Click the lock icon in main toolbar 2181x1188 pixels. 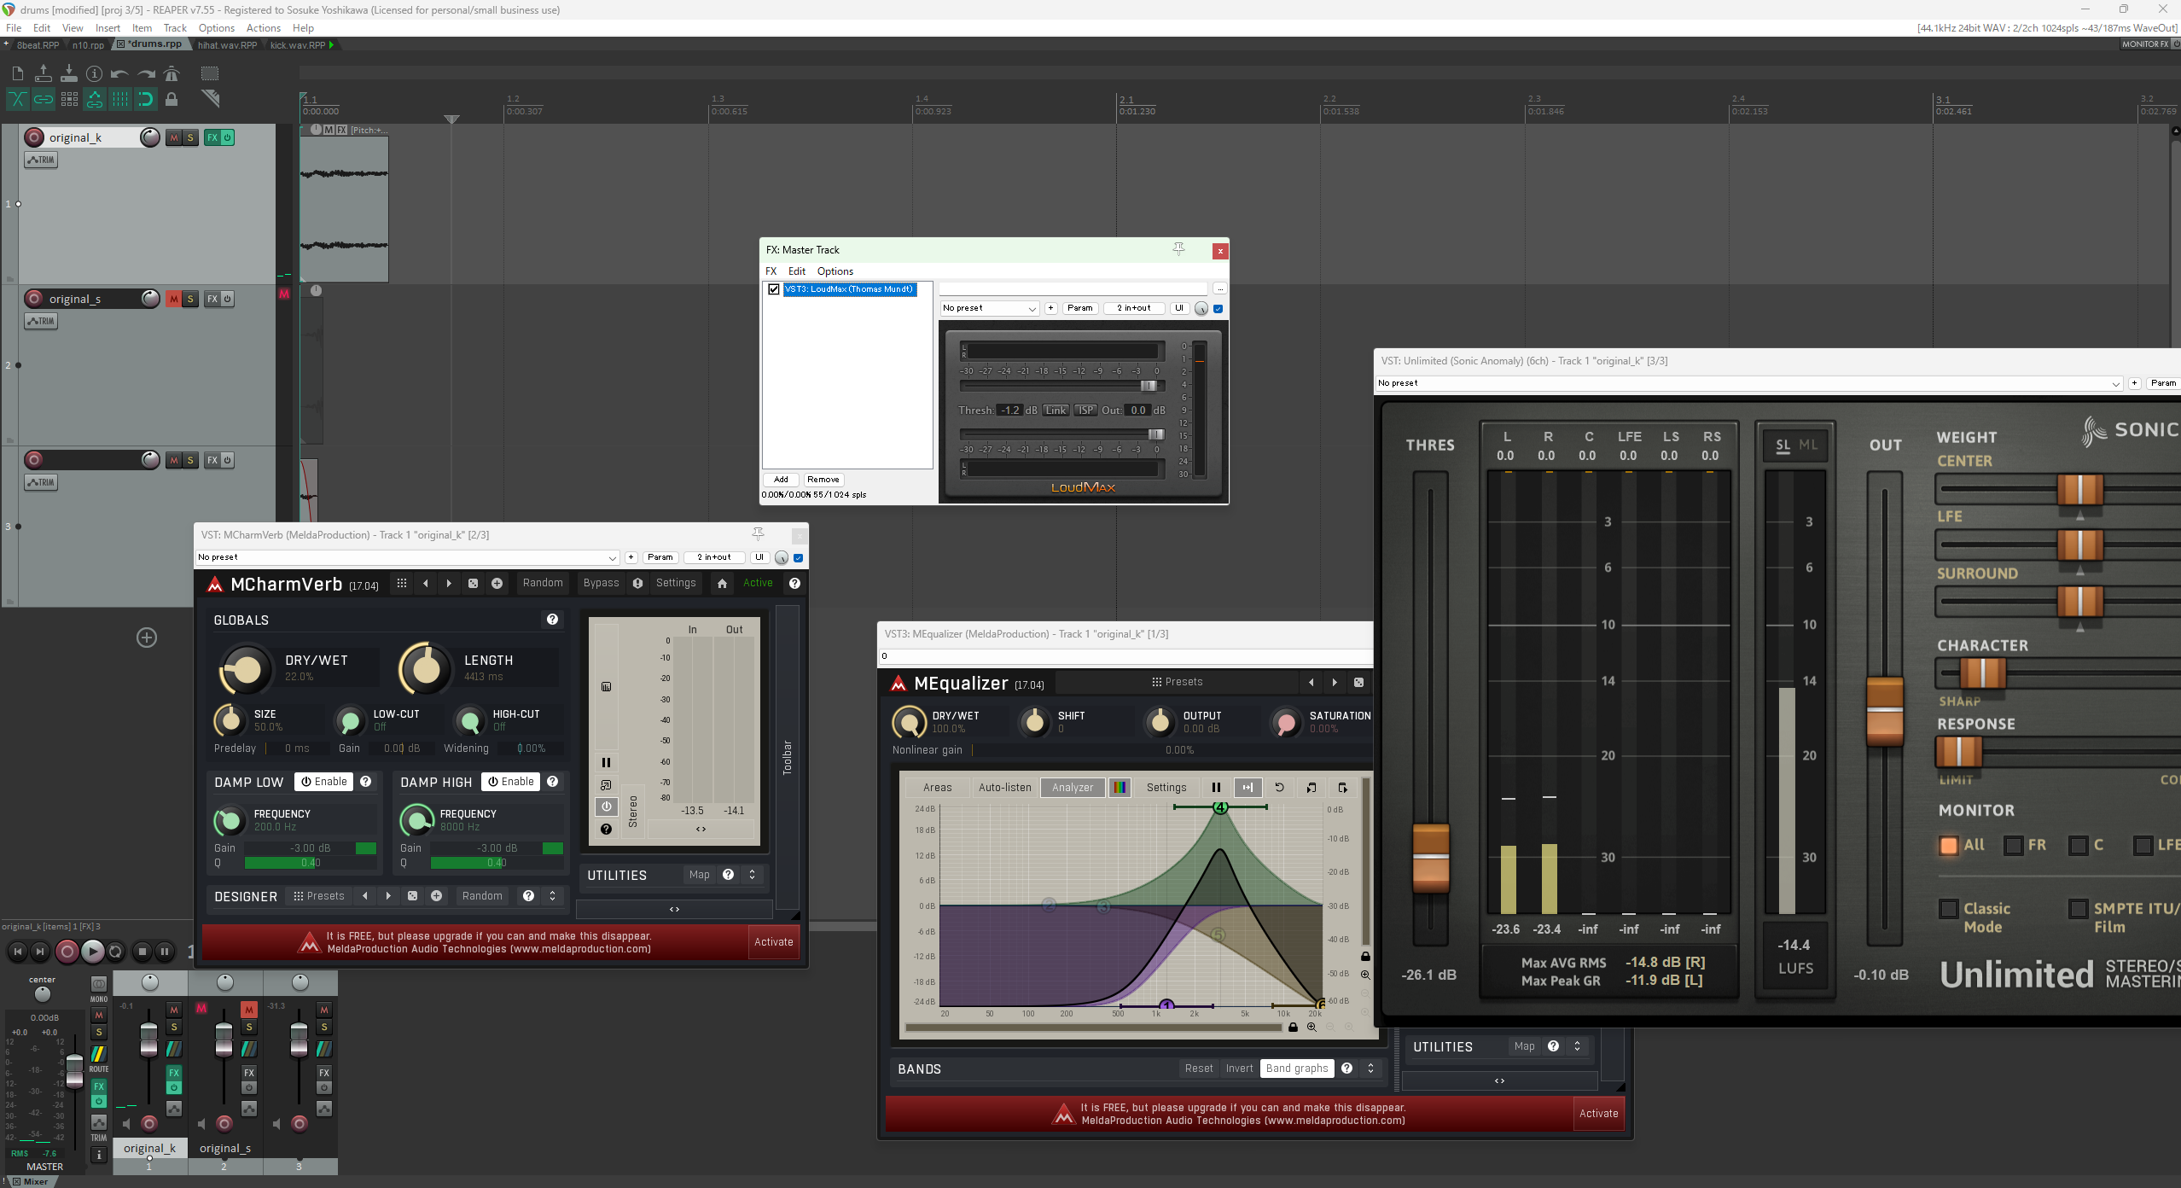click(172, 99)
